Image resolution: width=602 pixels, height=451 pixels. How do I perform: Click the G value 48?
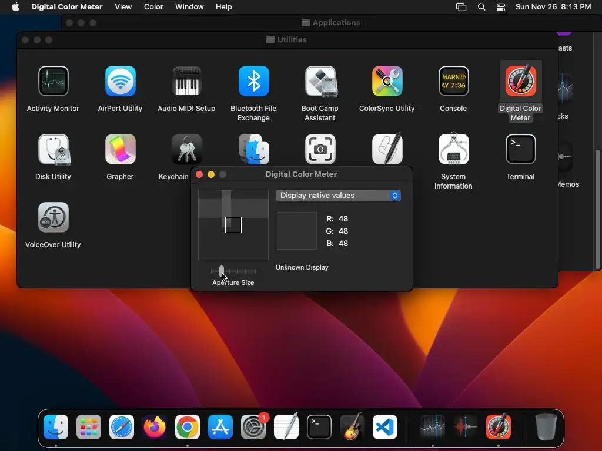click(343, 231)
